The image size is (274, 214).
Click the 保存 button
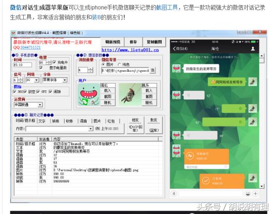click(134, 42)
